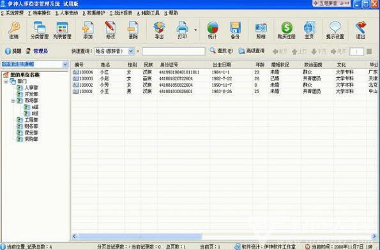Select 保安部 in department tree
The width and height of the screenshot is (380, 250).
pos(31,133)
